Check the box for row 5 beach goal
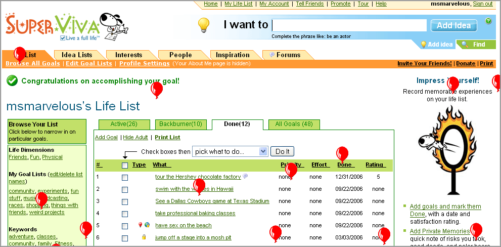501x247 pixels. (125, 226)
